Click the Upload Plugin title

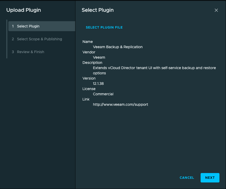pos(24,10)
